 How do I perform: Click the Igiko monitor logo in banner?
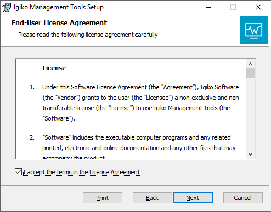(x=254, y=30)
